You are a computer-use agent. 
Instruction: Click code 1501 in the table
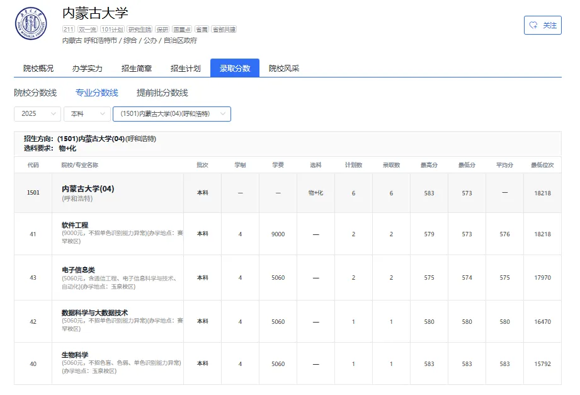(33, 193)
